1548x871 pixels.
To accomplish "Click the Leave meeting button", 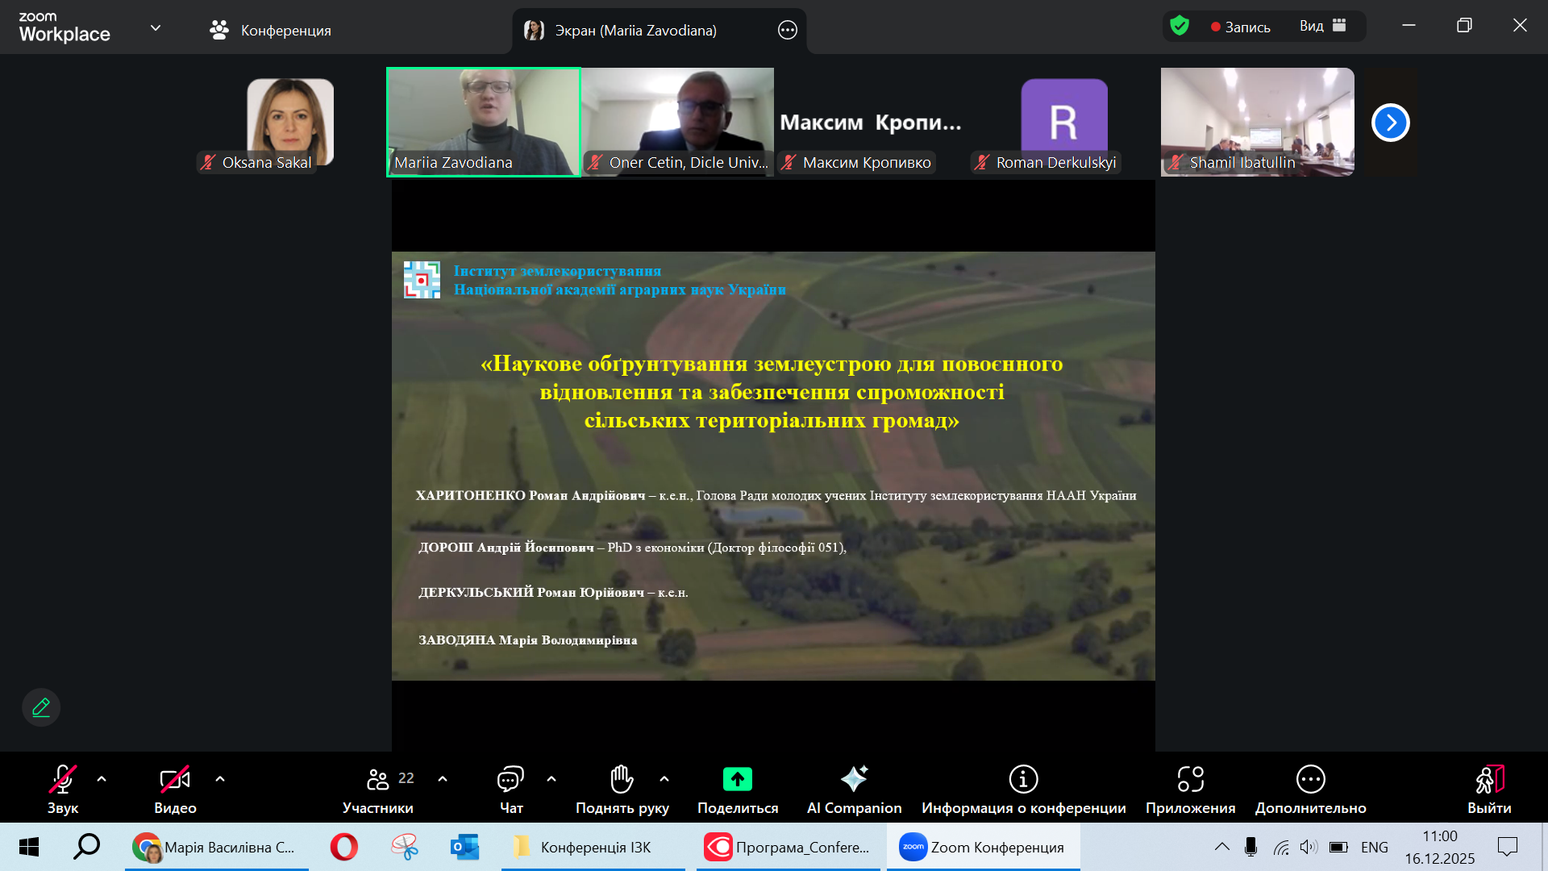I will [1488, 789].
